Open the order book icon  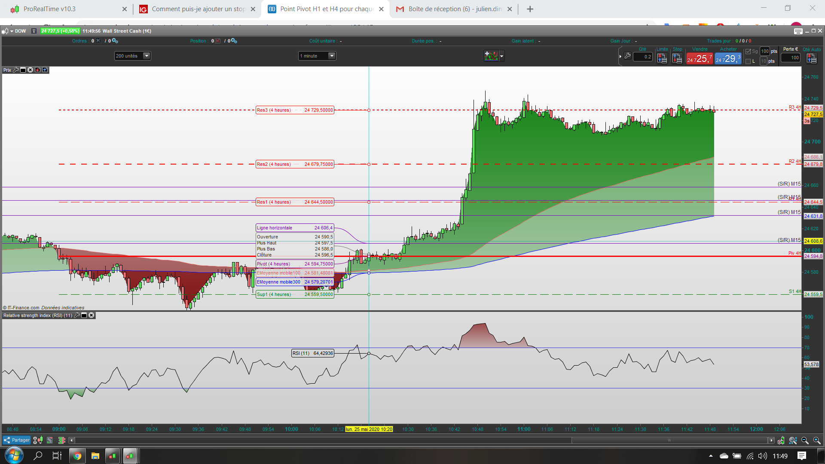[x=61, y=440]
